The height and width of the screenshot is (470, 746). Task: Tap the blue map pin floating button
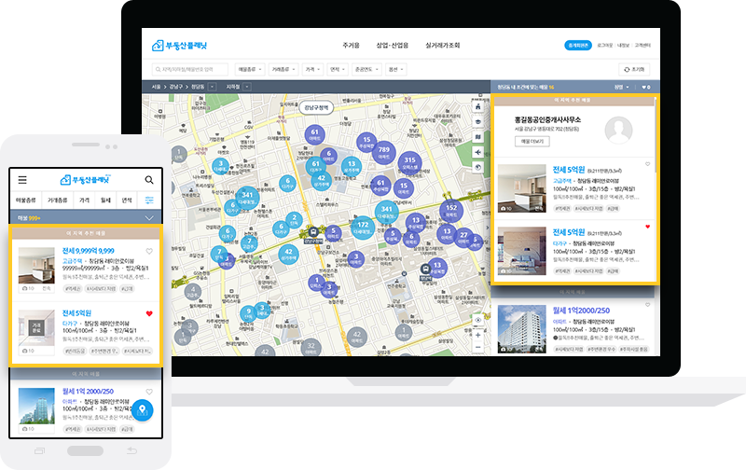click(x=142, y=410)
